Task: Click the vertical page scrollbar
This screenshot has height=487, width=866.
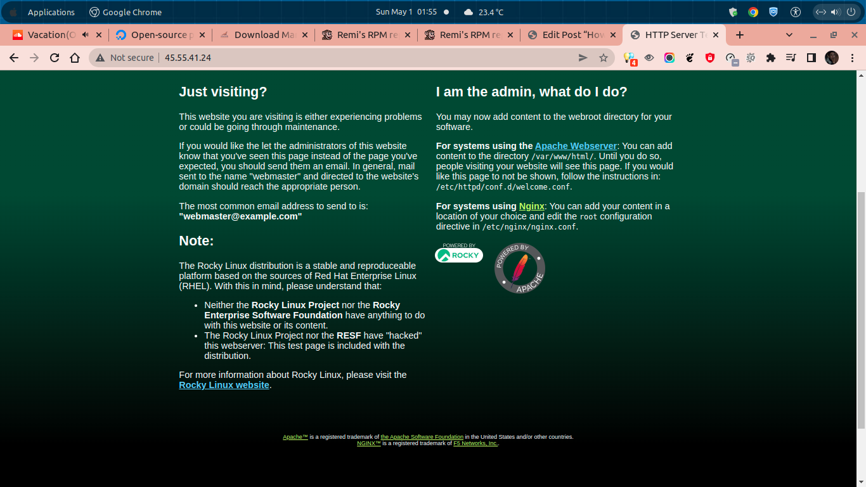Action: coord(861,310)
